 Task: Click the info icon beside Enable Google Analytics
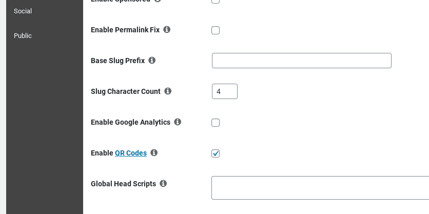click(x=178, y=122)
